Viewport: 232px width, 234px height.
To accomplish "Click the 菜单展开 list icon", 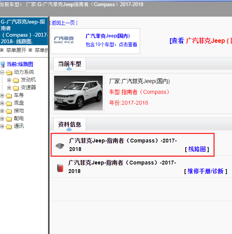I will [x=2, y=50].
